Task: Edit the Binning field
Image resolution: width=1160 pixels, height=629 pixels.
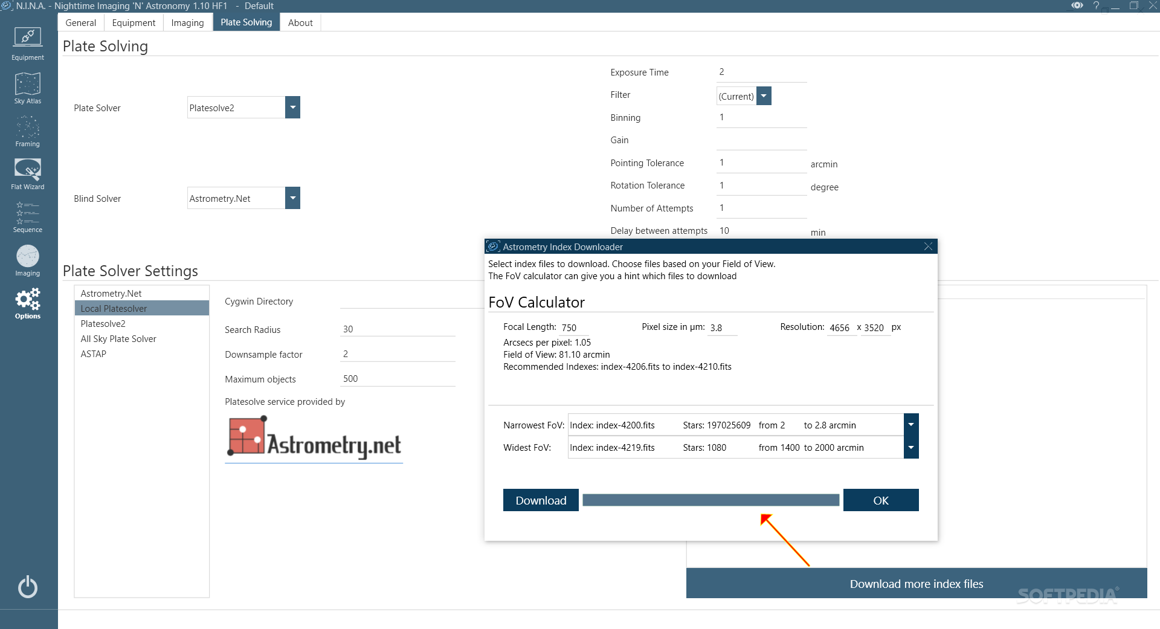Action: click(x=761, y=117)
